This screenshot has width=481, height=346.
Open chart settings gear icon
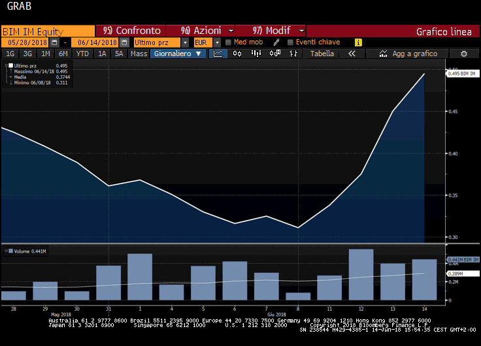tap(463, 54)
